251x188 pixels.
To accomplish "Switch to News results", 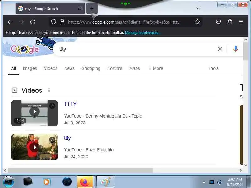I will (69, 68).
